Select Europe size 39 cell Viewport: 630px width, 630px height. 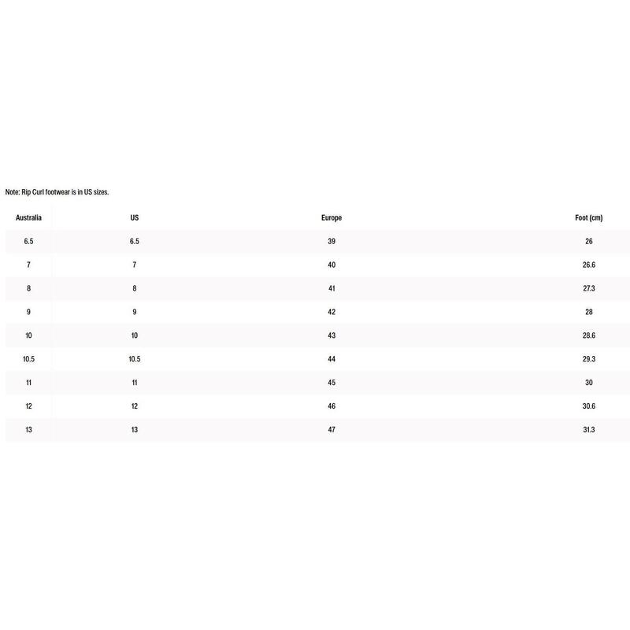click(x=332, y=242)
